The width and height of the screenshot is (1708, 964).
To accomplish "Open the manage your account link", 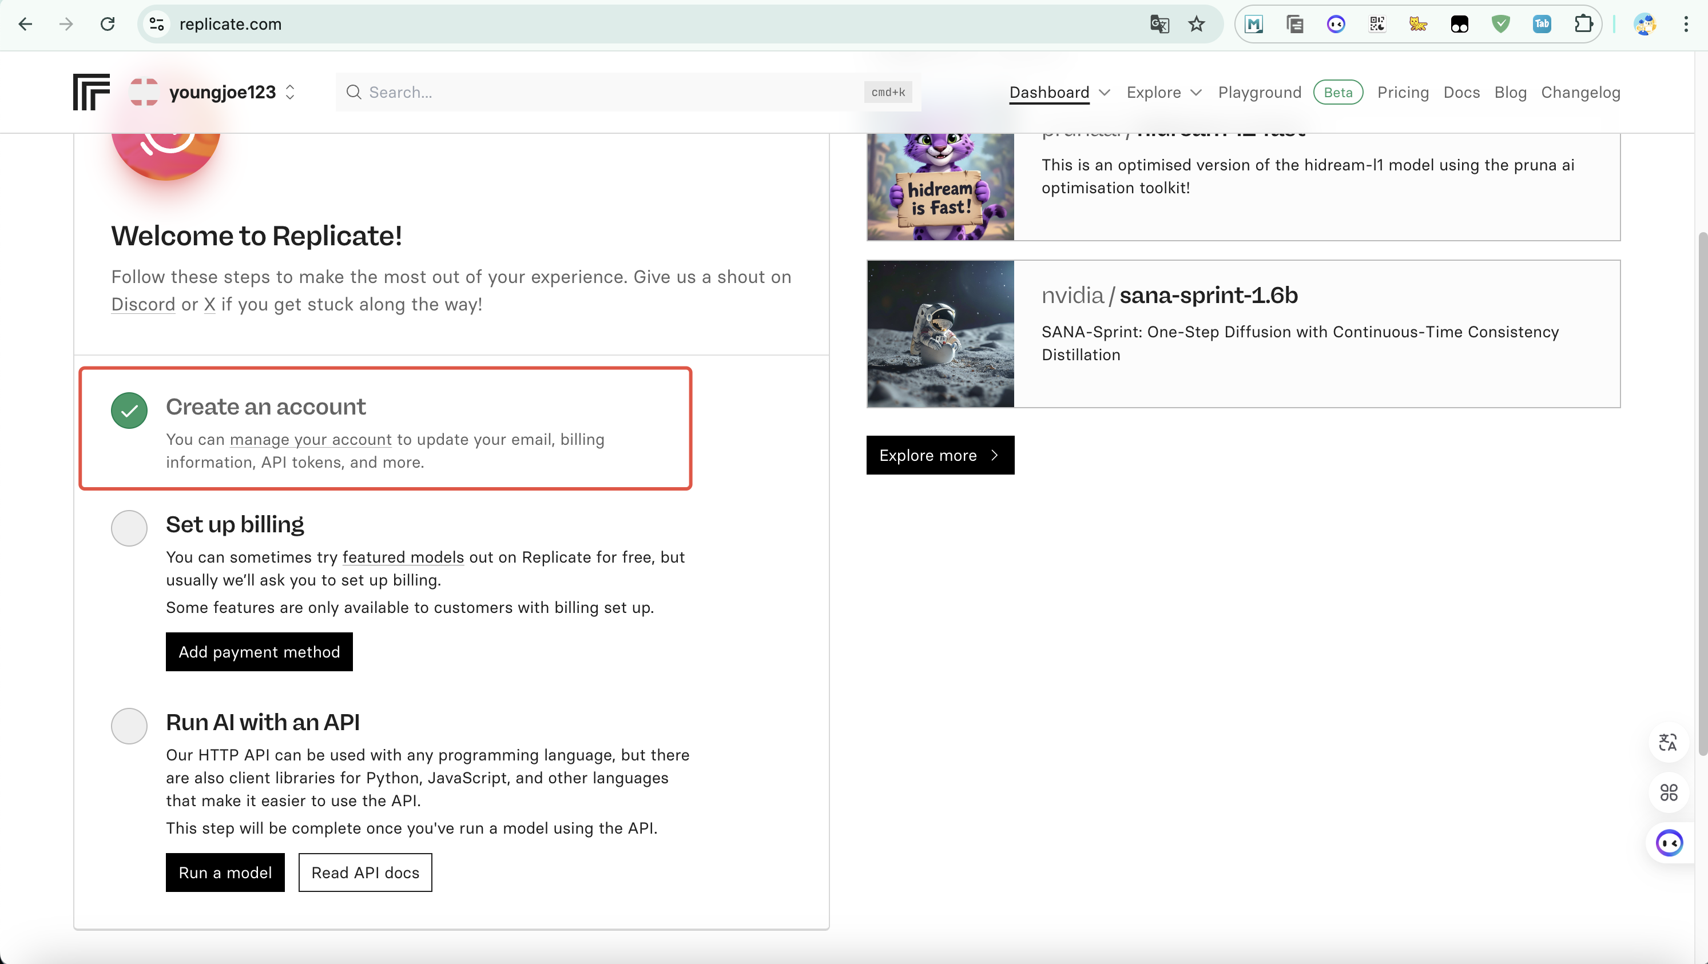I will tap(310, 439).
